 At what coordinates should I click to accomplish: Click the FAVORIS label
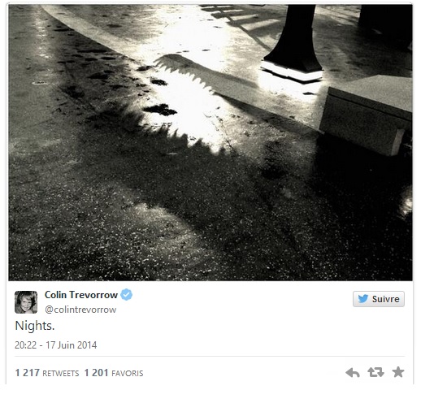[128, 374]
